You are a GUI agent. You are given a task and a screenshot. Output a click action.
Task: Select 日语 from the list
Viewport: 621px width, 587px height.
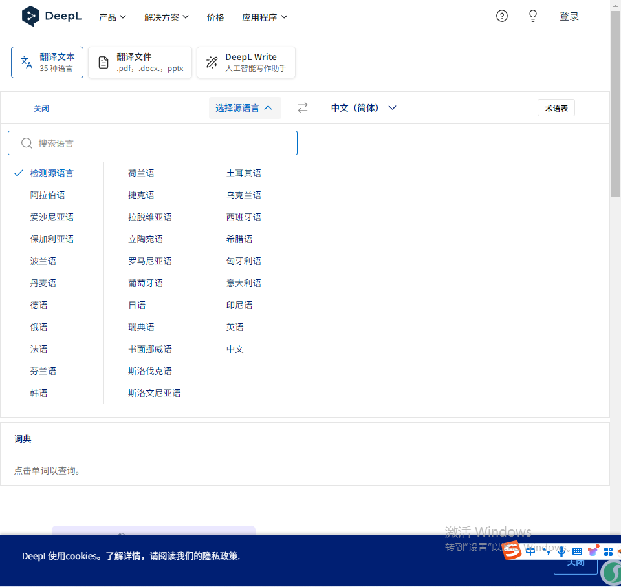point(136,304)
